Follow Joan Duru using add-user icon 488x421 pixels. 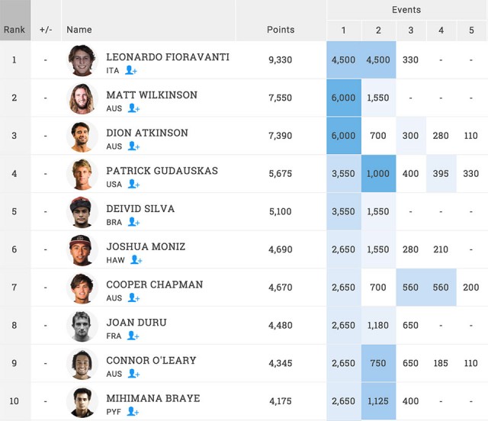click(x=133, y=336)
